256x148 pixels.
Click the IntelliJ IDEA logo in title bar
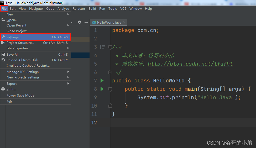[x=2, y=3]
